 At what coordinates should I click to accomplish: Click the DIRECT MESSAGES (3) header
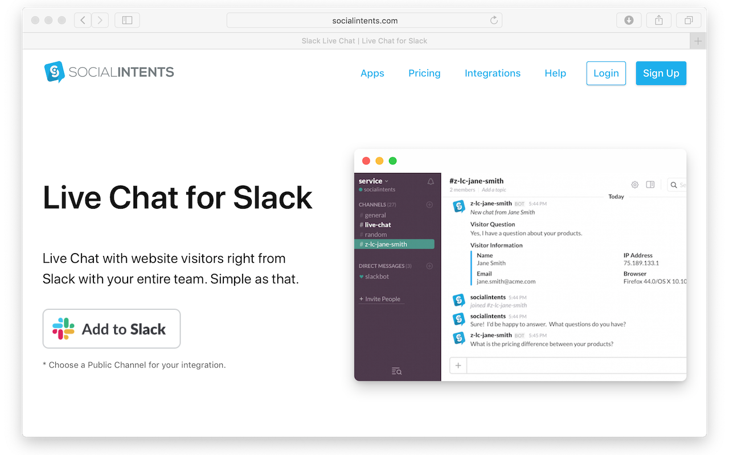385,266
